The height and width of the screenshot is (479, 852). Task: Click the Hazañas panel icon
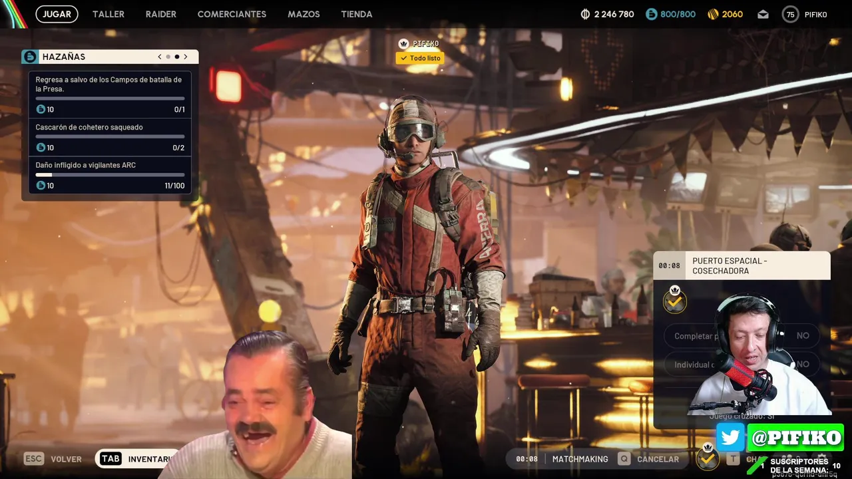[30, 57]
